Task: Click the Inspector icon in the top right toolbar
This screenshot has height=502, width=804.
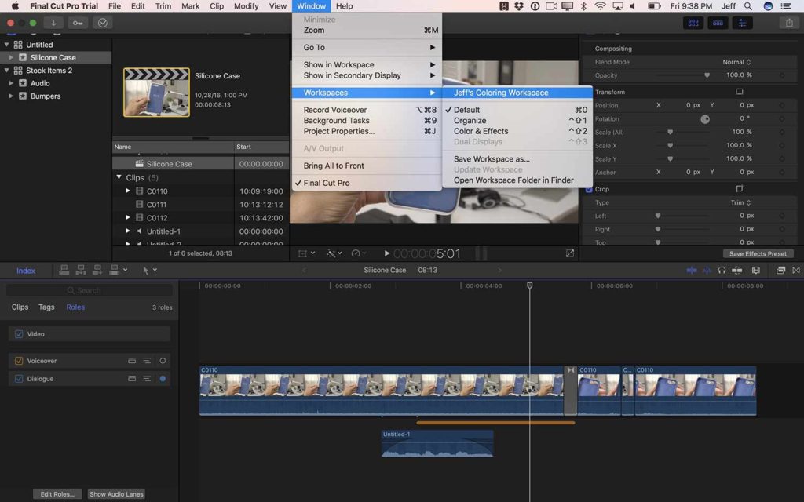Action: [743, 23]
